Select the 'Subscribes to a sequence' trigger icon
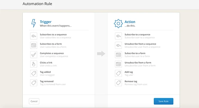The image size is (199, 108). 34,36
